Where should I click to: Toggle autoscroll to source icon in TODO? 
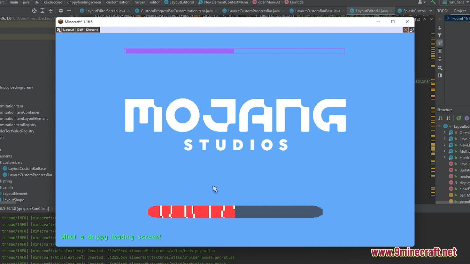[440, 43]
